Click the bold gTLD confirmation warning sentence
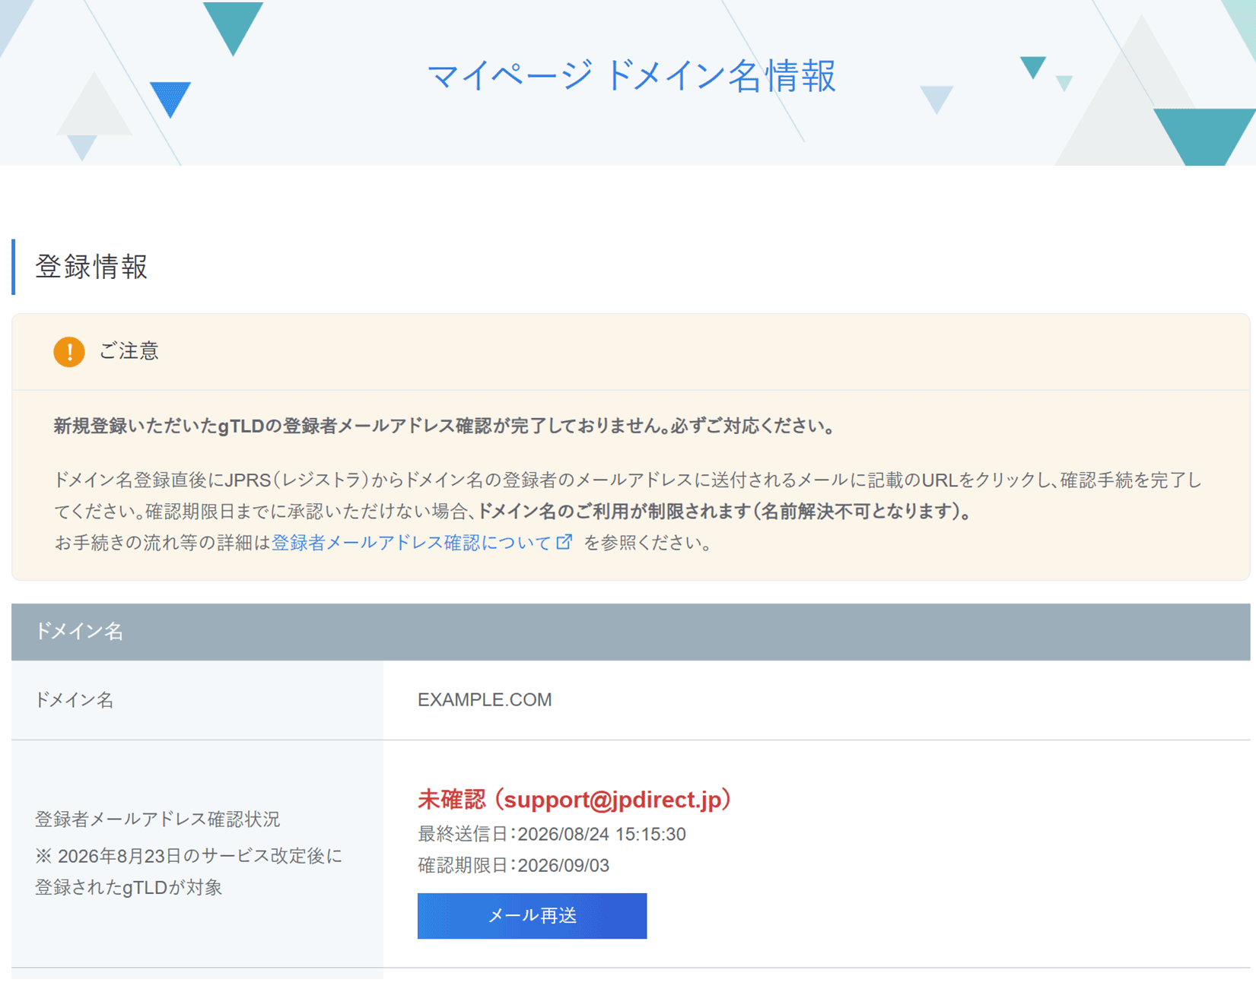The width and height of the screenshot is (1256, 992). (445, 426)
